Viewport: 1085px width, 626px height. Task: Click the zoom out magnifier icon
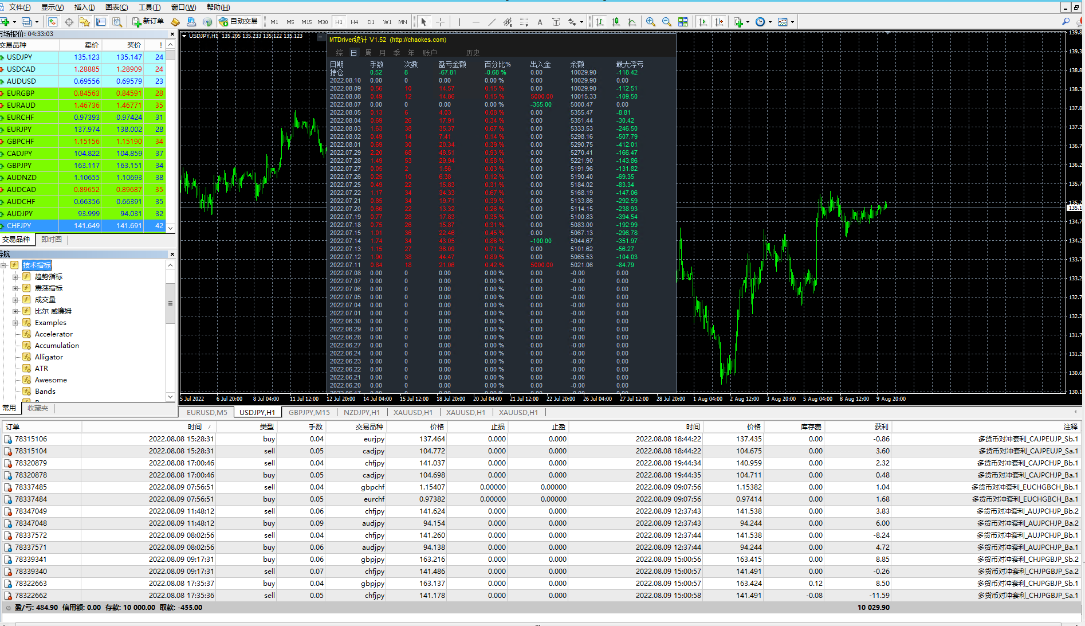(666, 22)
